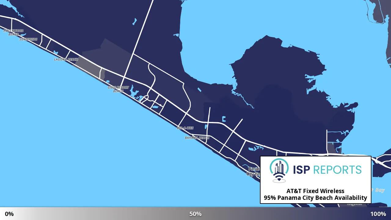Click the 100% mark on the legend bar
Image resolution: width=391 pixels, height=220 pixels.
click(x=378, y=214)
